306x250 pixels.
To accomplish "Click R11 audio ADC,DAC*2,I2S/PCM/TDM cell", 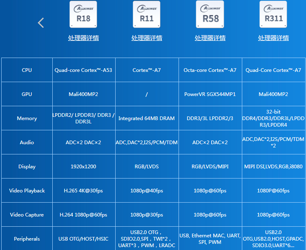I will [147, 142].
